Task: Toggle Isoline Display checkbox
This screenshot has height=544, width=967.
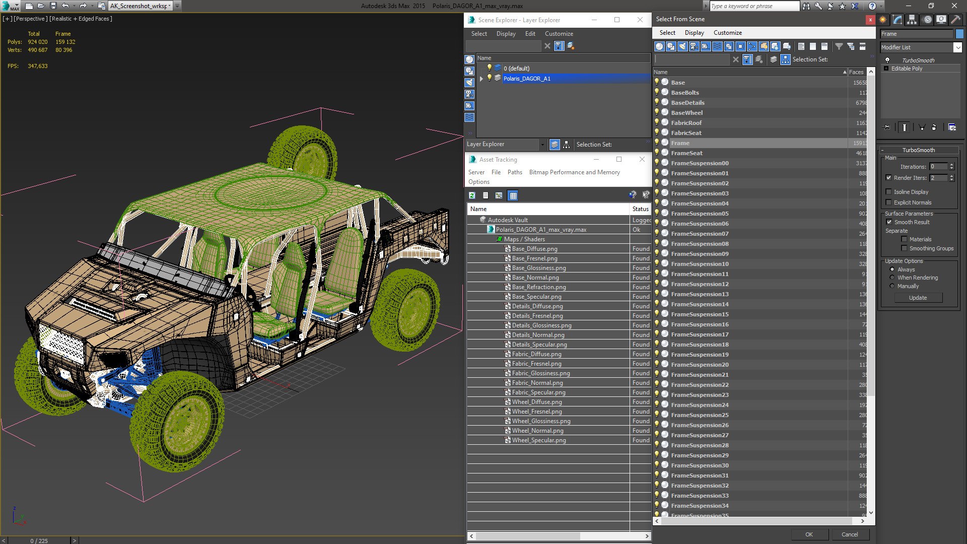Action: [x=889, y=192]
